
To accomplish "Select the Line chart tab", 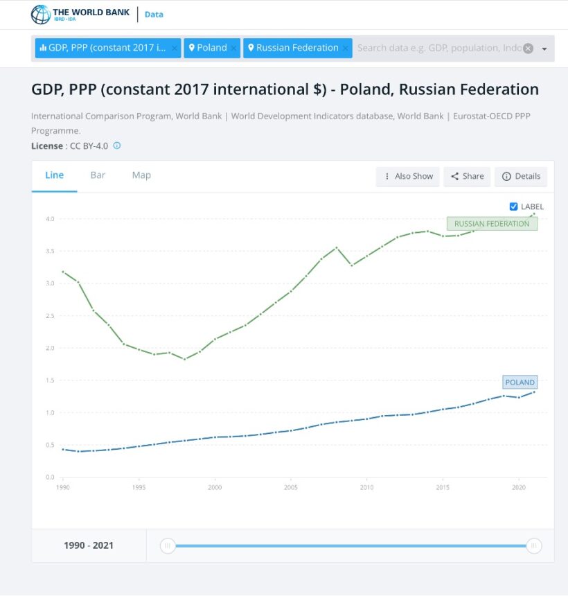I will tap(54, 175).
